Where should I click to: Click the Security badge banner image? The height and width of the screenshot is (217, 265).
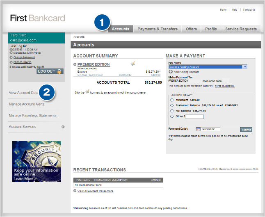point(37,161)
